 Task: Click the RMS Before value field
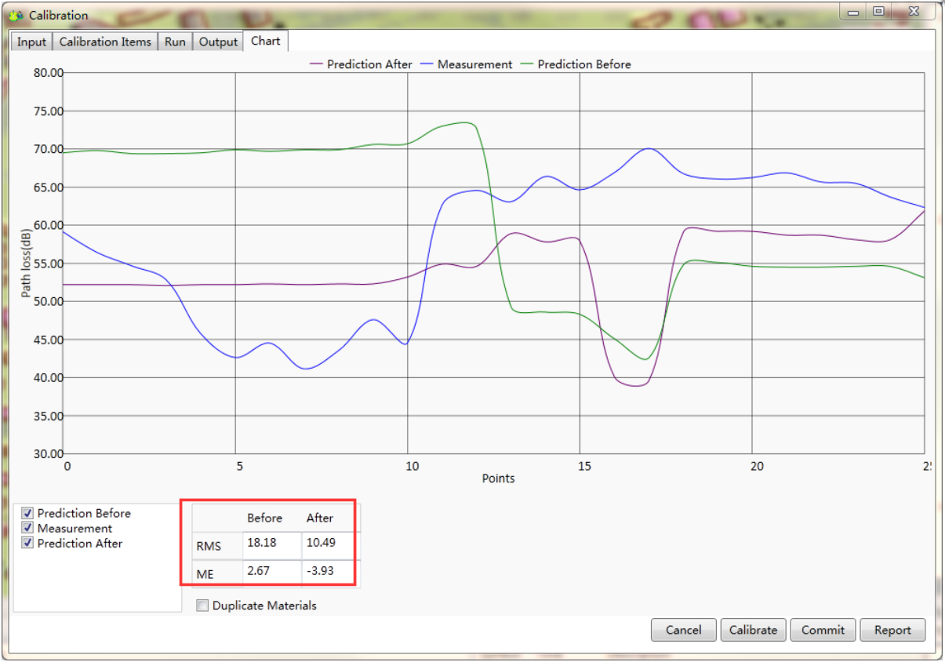271,544
